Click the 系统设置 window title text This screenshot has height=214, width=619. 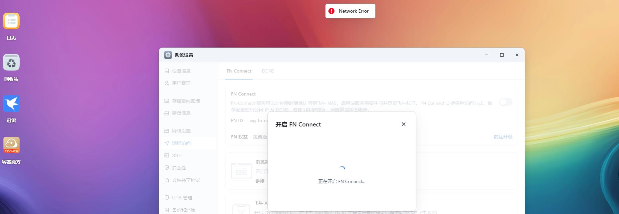[184, 55]
